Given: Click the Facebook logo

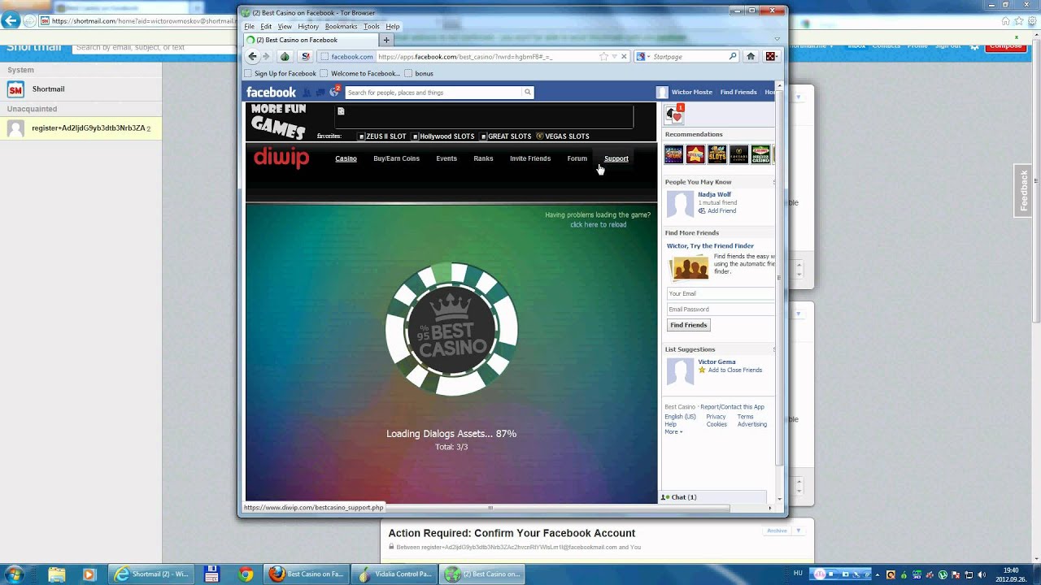Looking at the screenshot, I should 271,93.
